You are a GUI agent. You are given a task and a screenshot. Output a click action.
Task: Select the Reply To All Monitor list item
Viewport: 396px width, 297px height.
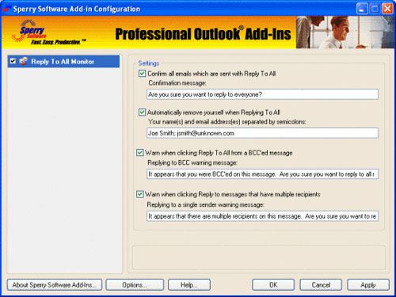pos(63,61)
